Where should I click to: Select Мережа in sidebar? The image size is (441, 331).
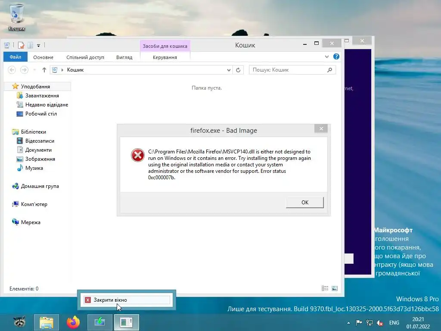pyautogui.click(x=31, y=222)
